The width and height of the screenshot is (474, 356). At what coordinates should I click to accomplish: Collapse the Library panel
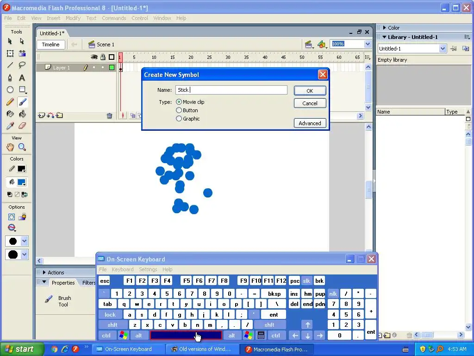coord(385,37)
